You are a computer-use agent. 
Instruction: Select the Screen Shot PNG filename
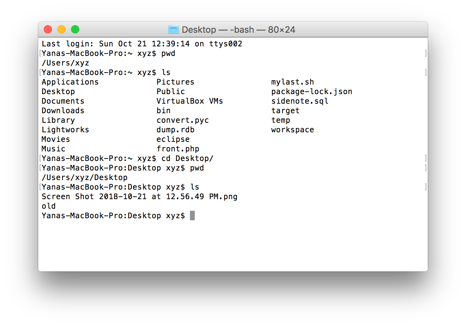139,196
